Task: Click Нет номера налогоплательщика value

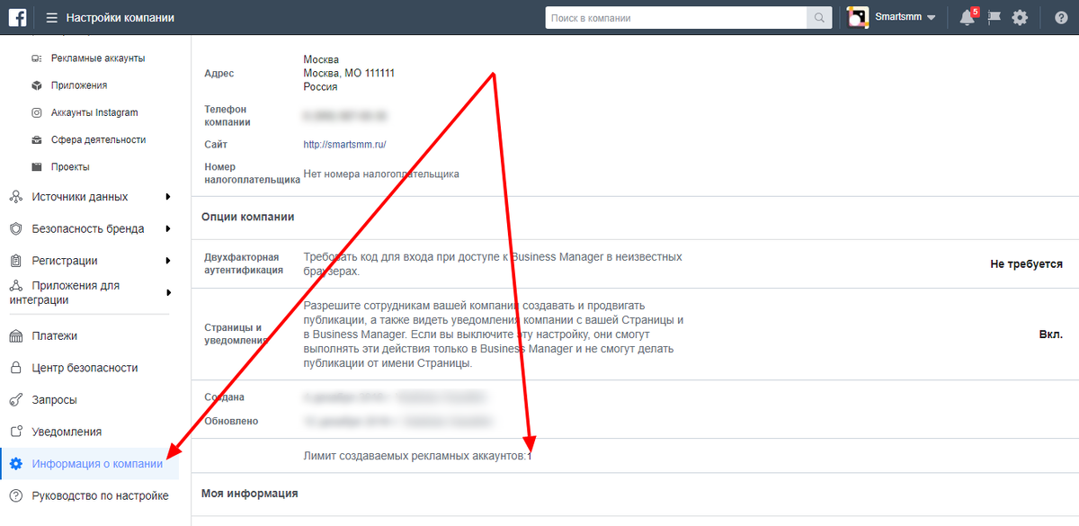Action: 381,174
